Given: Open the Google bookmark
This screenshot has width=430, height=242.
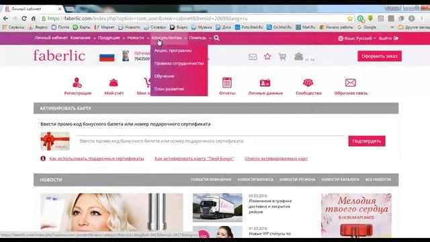Looking at the screenshot, I should pyautogui.click(x=367, y=27).
